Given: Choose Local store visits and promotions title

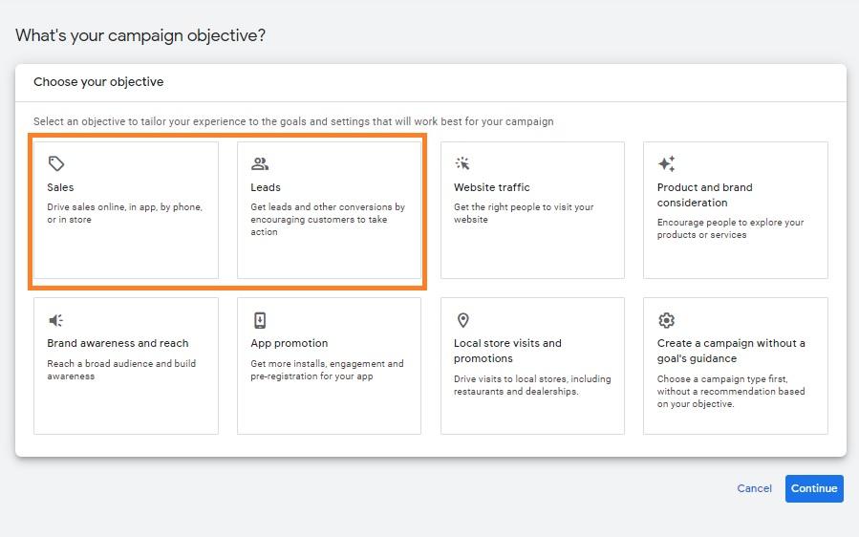Looking at the screenshot, I should point(507,351).
